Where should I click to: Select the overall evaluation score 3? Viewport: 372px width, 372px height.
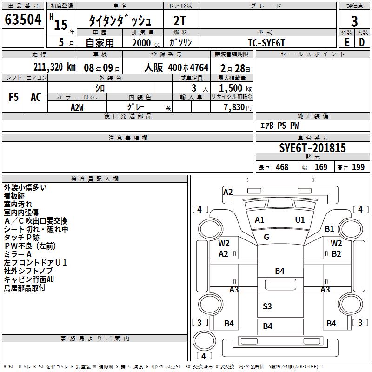[x=354, y=21]
